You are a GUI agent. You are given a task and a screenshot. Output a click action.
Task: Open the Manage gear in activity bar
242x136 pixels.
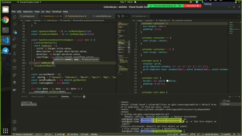tap(14, 129)
